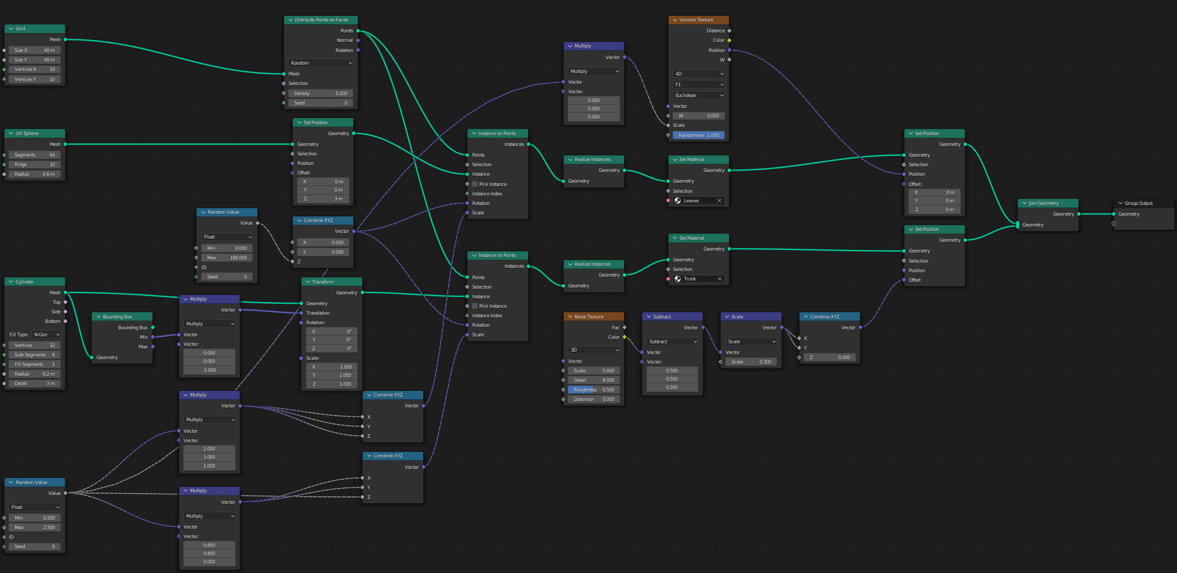
Task: Toggle Pick Instance in the upper Instance on Points node
Action: click(x=475, y=184)
